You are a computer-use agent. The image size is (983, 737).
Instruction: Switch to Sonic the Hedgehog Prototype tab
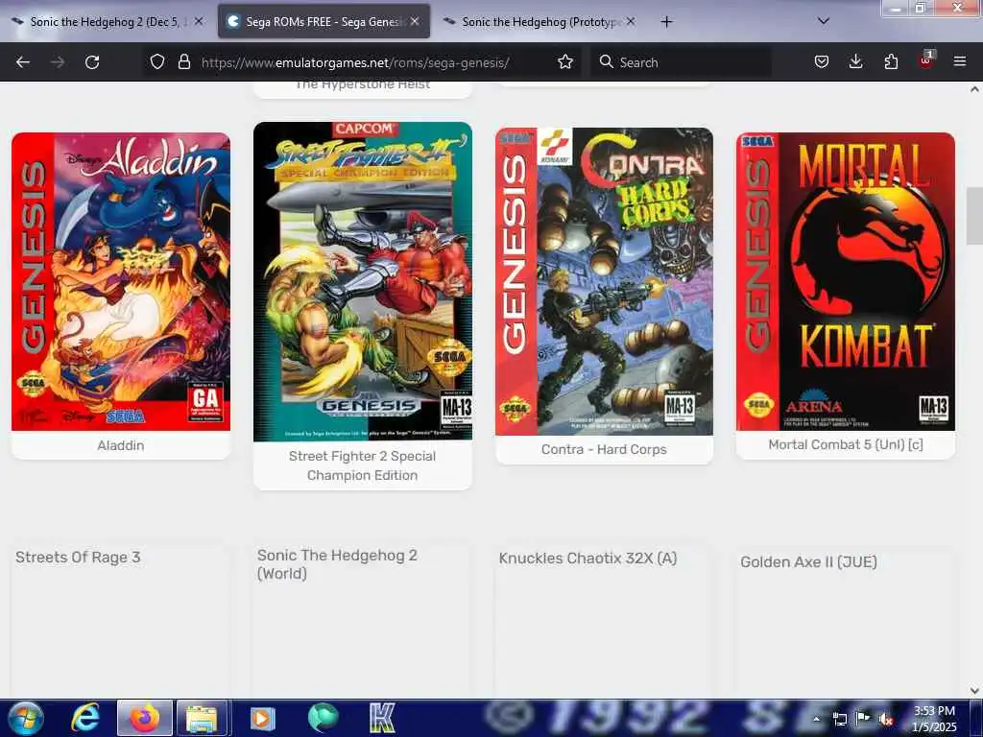coord(539,22)
